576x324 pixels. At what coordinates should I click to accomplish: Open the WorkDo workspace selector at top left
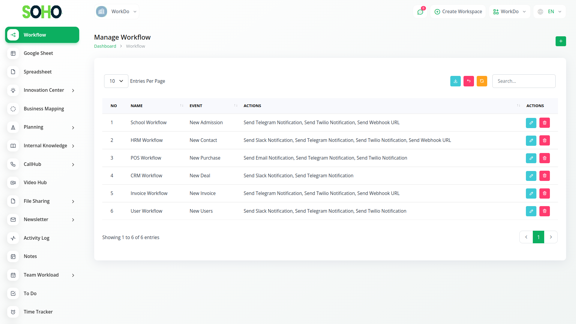[116, 12]
